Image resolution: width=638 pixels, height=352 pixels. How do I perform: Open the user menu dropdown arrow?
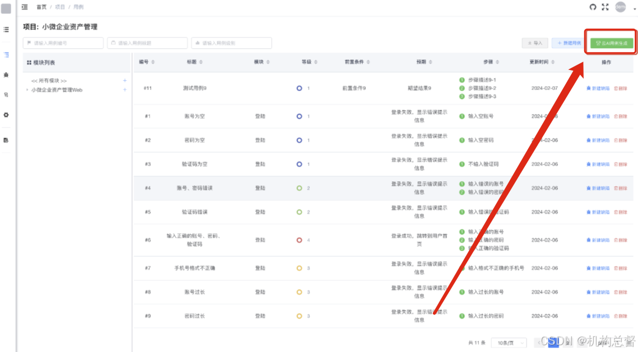[x=634, y=8]
